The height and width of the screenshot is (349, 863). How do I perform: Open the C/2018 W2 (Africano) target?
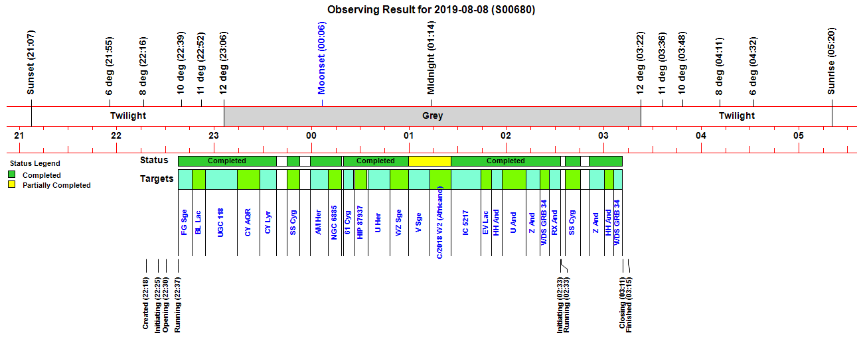tap(439, 222)
